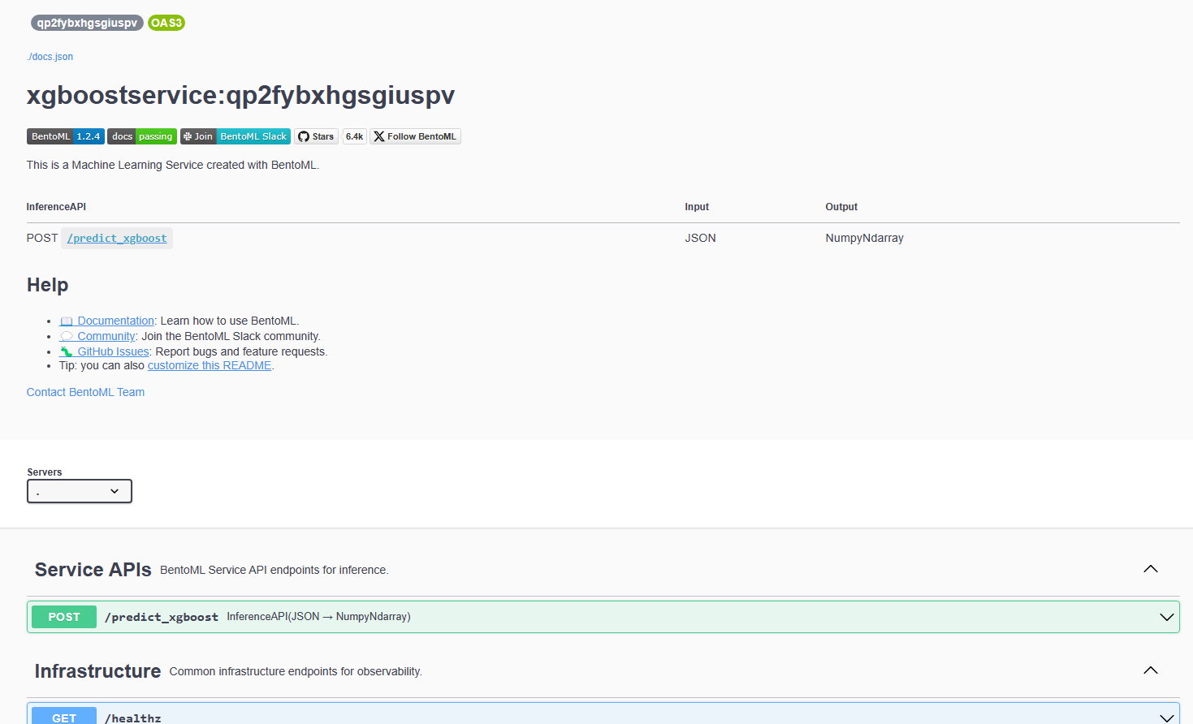The width and height of the screenshot is (1193, 724).
Task: Click the Slack icon on the Join badge
Action: coord(188,136)
